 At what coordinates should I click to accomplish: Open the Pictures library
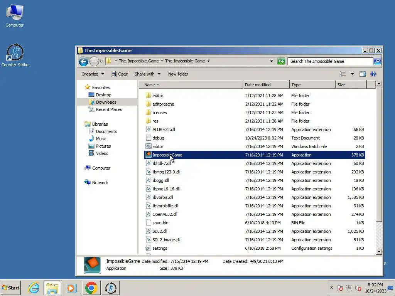(x=100, y=146)
